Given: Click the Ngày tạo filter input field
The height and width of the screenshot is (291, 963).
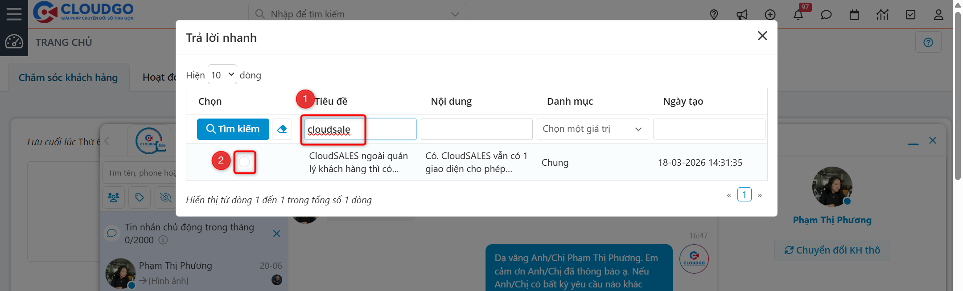Looking at the screenshot, I should click(x=709, y=129).
